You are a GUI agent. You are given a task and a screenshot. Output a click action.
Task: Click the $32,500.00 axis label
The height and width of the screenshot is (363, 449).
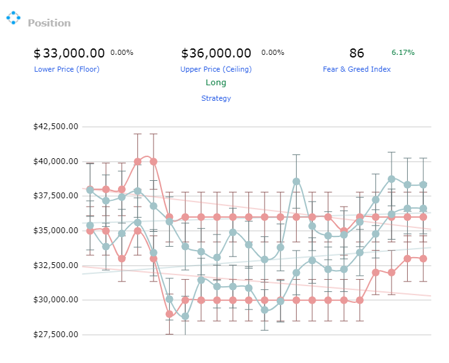pos(56,265)
